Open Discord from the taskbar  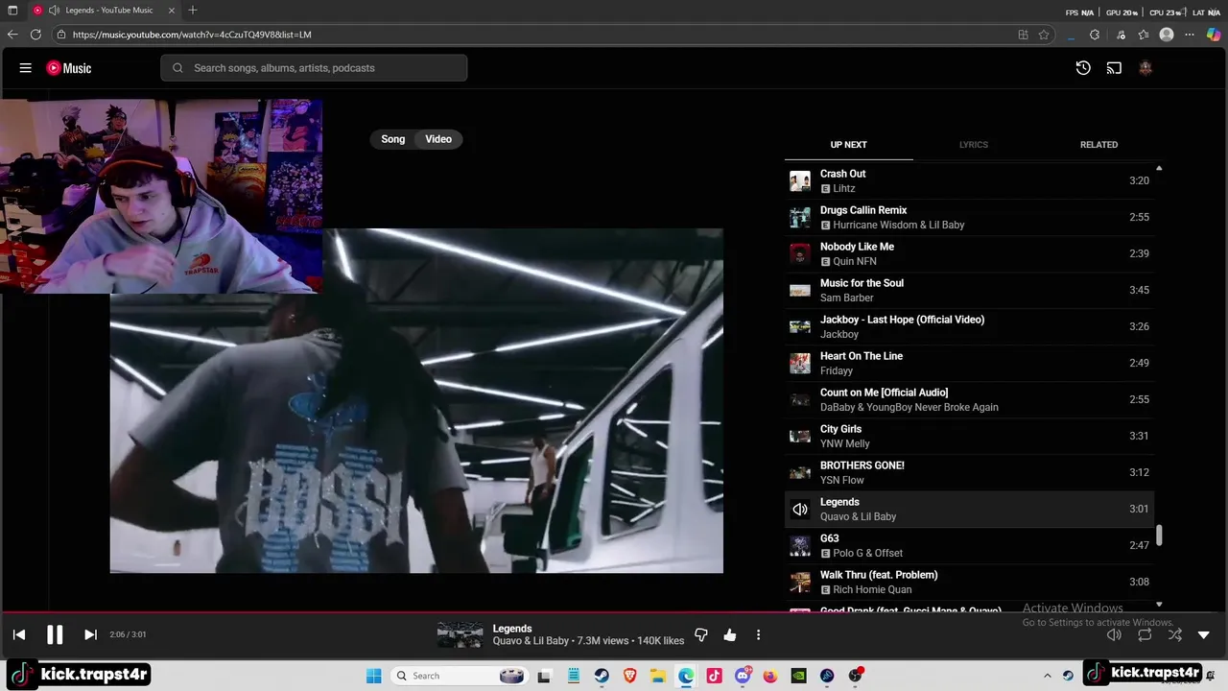(x=743, y=676)
